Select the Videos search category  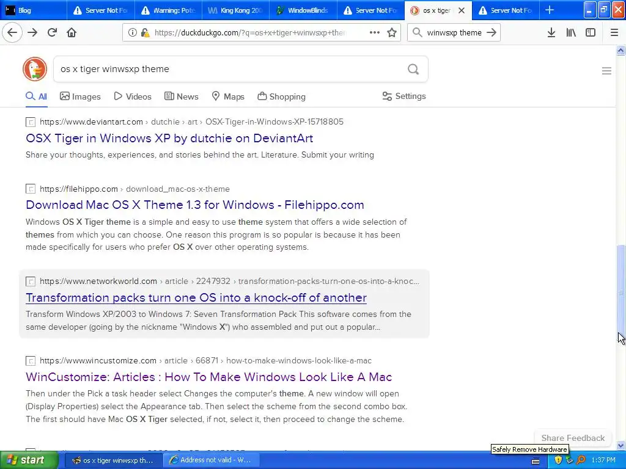coord(133,96)
